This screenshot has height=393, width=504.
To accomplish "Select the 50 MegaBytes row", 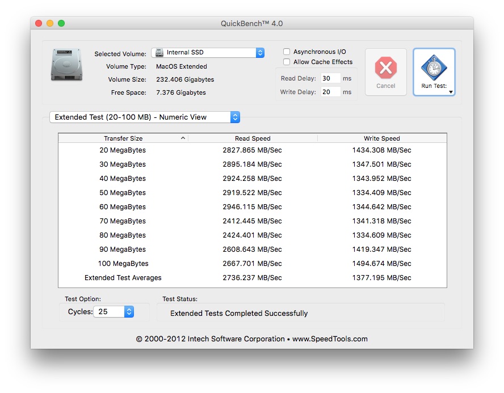I will click(x=253, y=193).
